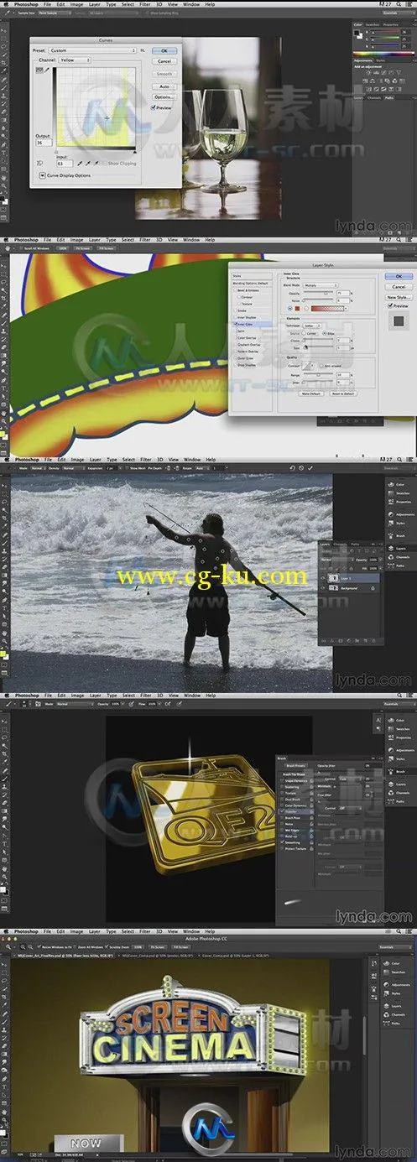Expand Curve Display Options
Image resolution: width=417 pixels, height=1162 pixels.
point(41,175)
